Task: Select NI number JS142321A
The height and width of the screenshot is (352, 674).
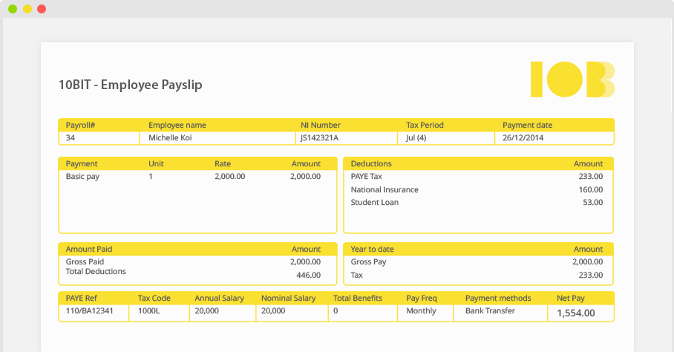Action: pos(319,137)
